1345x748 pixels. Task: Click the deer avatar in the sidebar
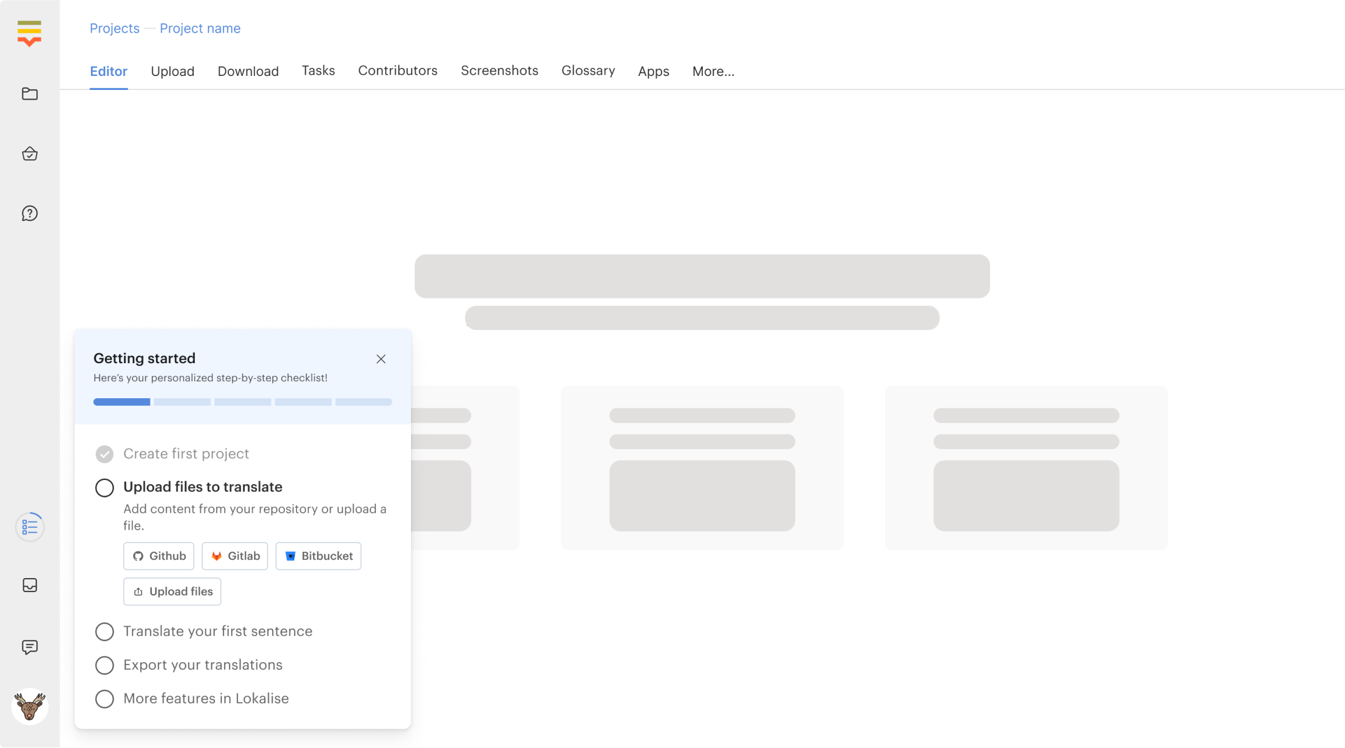pos(29,706)
